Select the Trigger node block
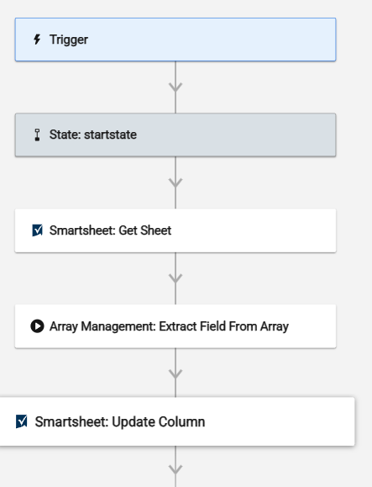The image size is (372, 487). 176,40
